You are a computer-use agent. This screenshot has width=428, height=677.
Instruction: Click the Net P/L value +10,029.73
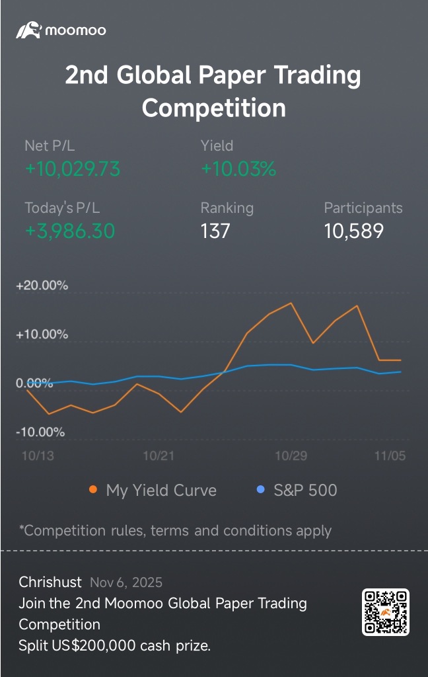pos(73,169)
